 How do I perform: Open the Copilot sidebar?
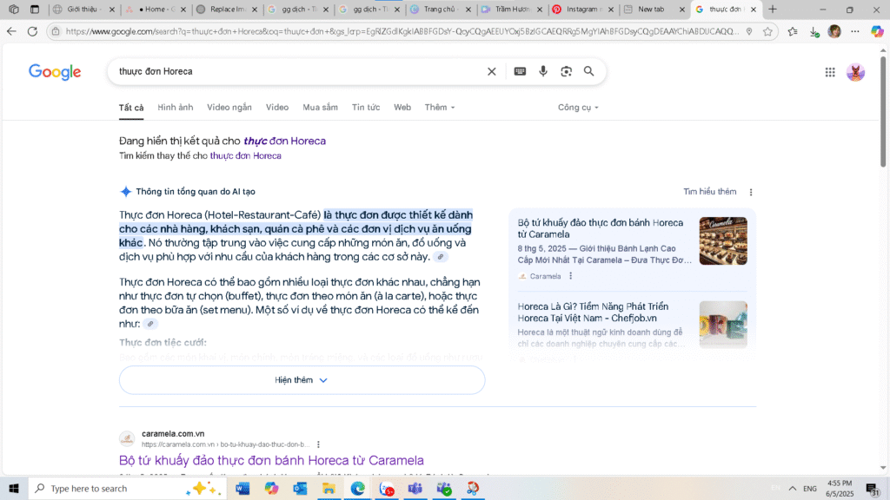point(877,32)
